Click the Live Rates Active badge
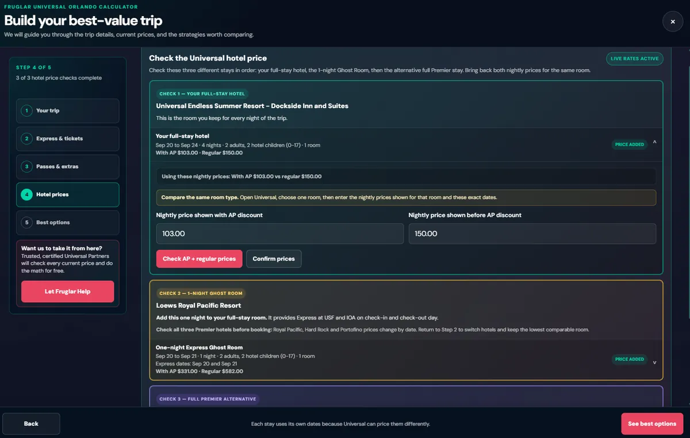This screenshot has width=690, height=438. click(635, 59)
